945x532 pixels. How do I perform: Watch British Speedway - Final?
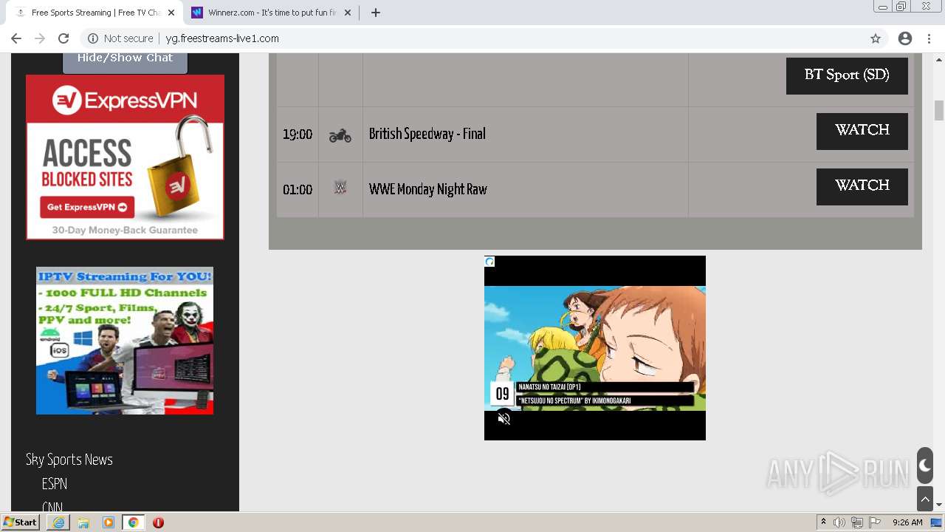[862, 131]
